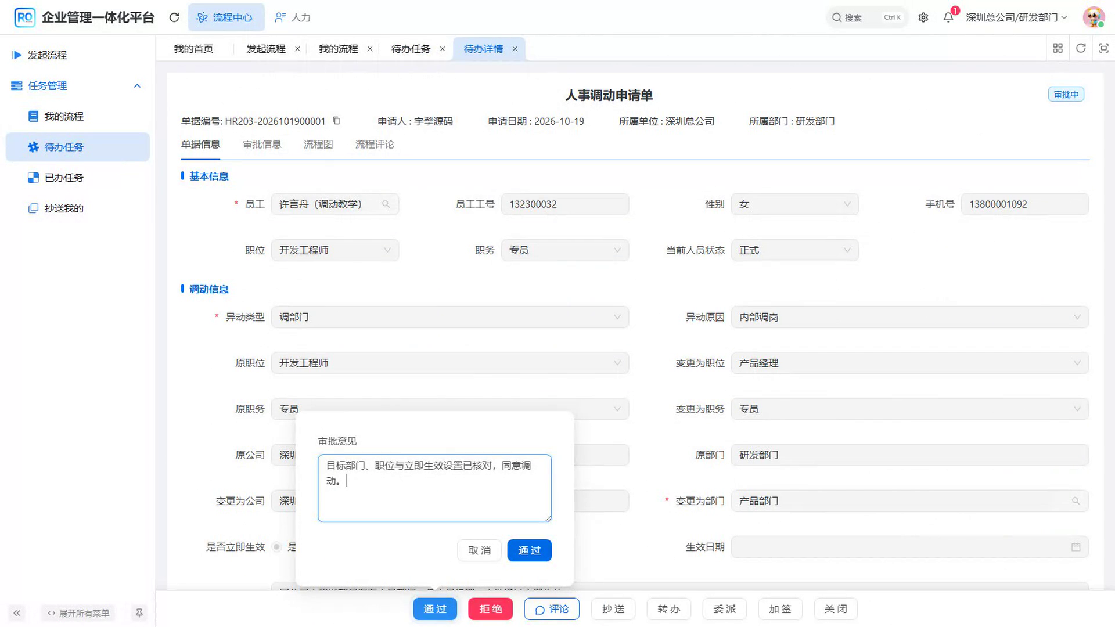This screenshot has height=627, width=1115.
Task: Close the 我的流程 tab
Action: pyautogui.click(x=370, y=49)
